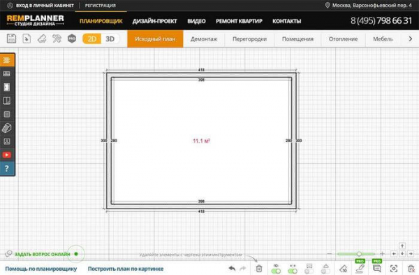This screenshot has height=275, width=419.
Task: Open the Демонтаж tab
Action: pos(204,38)
